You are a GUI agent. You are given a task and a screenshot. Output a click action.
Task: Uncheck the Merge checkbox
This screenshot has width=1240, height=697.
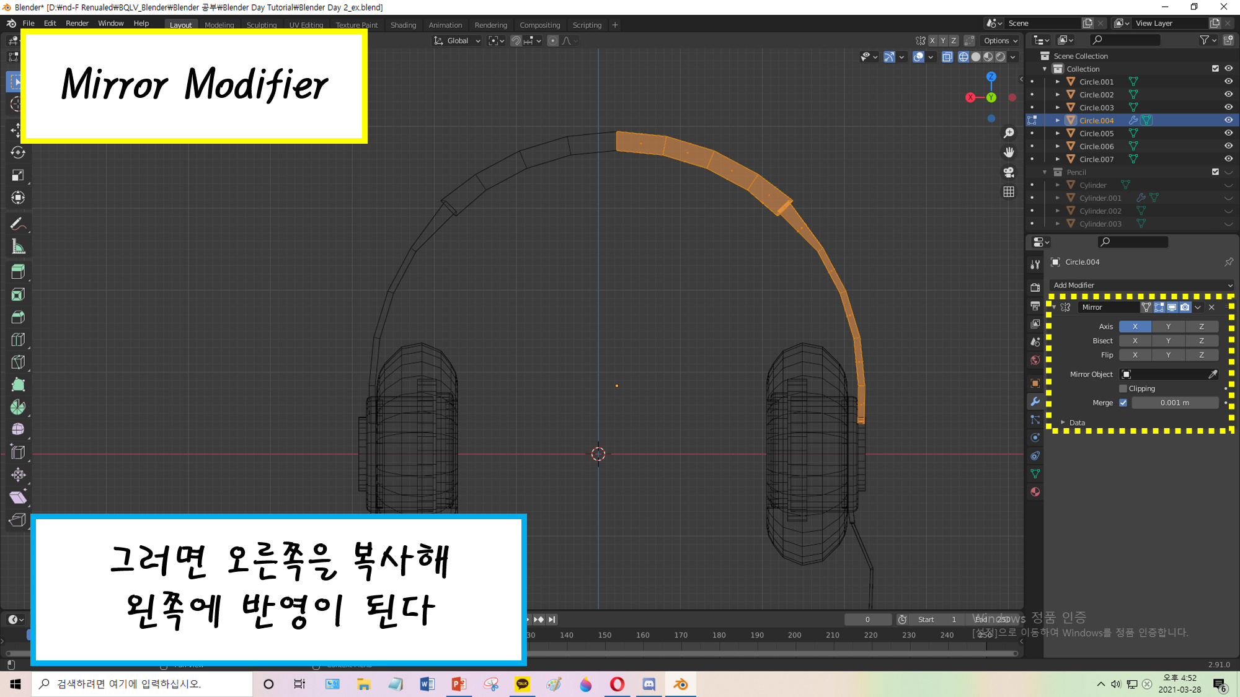[x=1123, y=403]
